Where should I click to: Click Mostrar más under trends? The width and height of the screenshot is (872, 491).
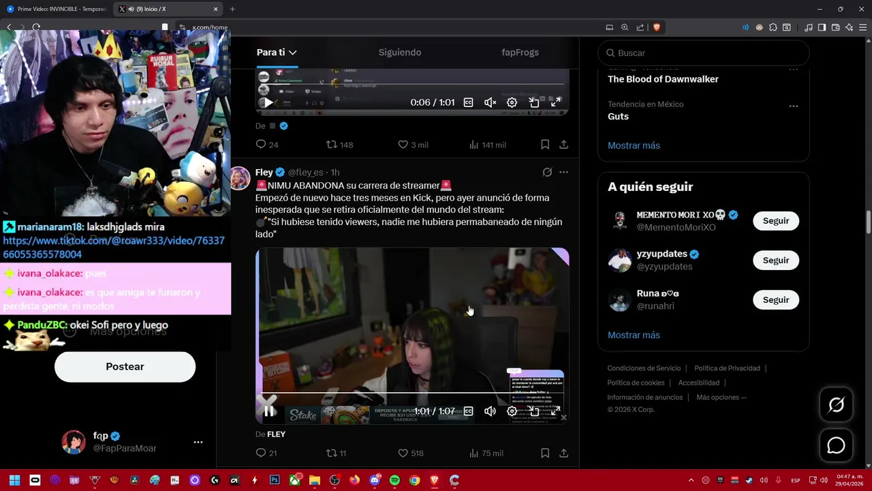click(634, 145)
